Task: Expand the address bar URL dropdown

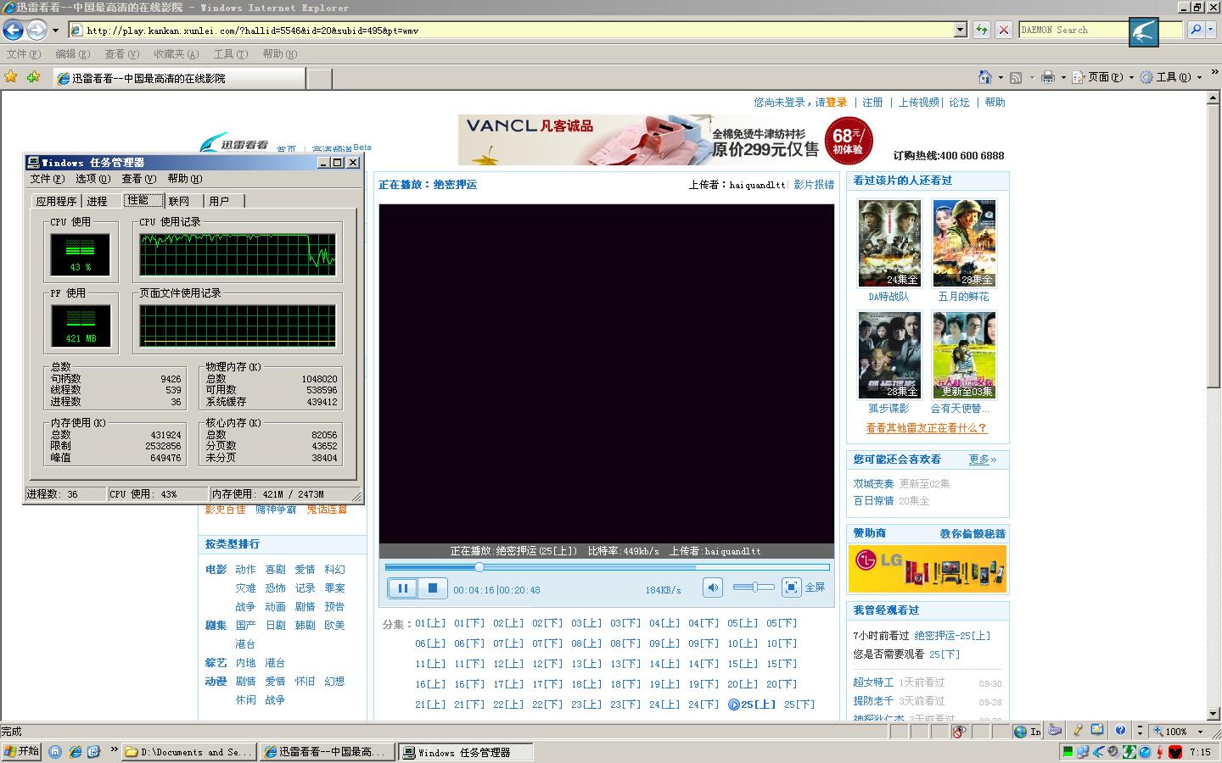Action: (961, 30)
